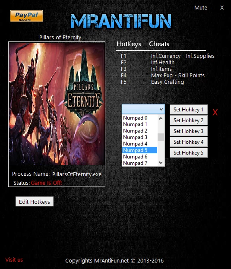Choose Numpad 4 from the list
The image size is (231, 269).
[x=139, y=144]
